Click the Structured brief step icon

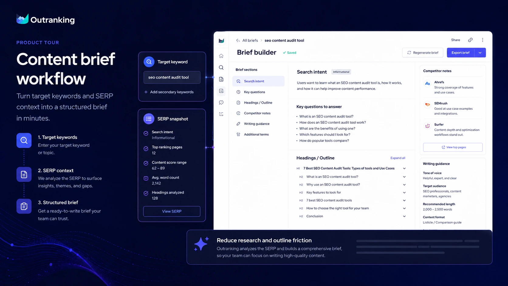[x=24, y=206]
